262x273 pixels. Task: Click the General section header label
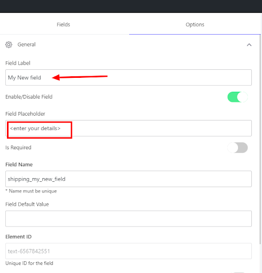27,44
